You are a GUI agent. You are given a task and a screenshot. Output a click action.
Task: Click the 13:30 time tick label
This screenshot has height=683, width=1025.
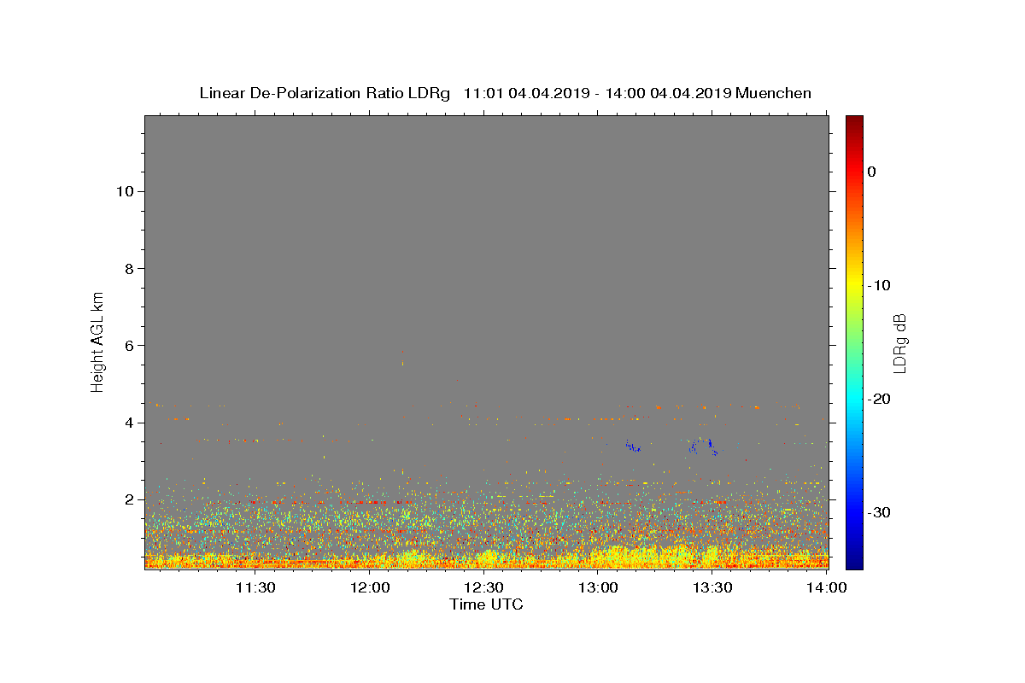point(713,587)
